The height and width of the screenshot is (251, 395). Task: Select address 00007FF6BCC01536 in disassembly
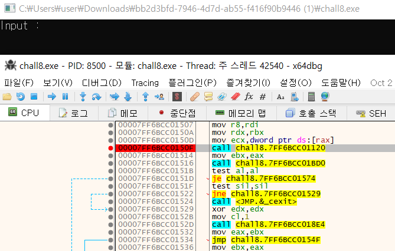click(156, 247)
